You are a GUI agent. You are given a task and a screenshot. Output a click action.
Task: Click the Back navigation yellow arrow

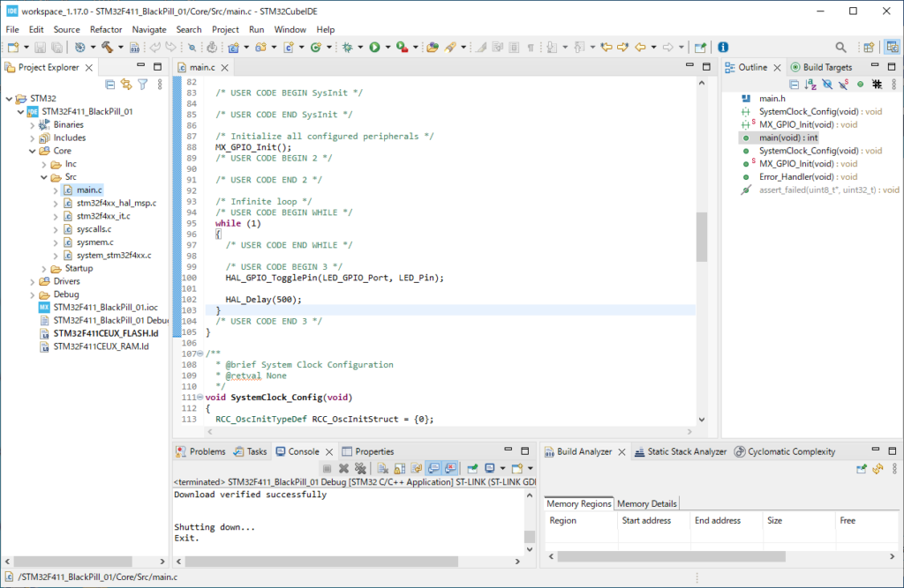[x=640, y=48]
